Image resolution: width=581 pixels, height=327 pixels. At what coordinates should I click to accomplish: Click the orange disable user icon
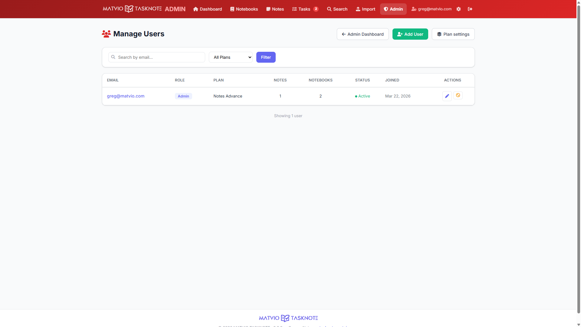(458, 95)
